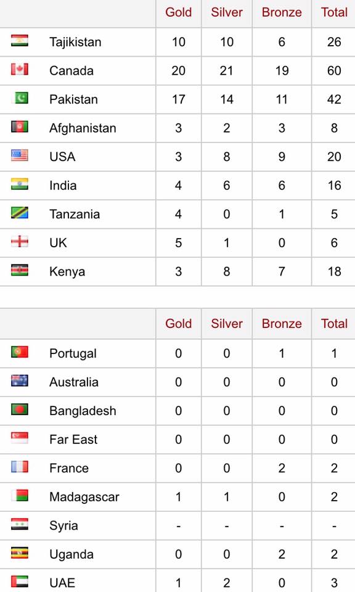Click the Total header in top table
355x592 pixels.
coord(334,12)
